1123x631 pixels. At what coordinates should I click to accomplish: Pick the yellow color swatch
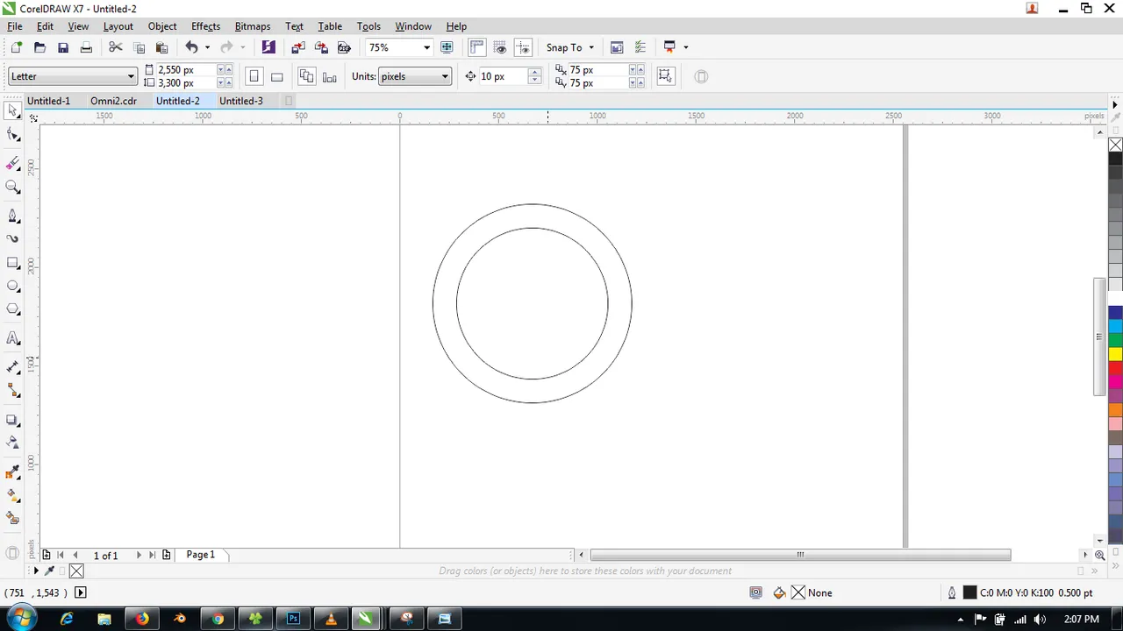click(1115, 354)
